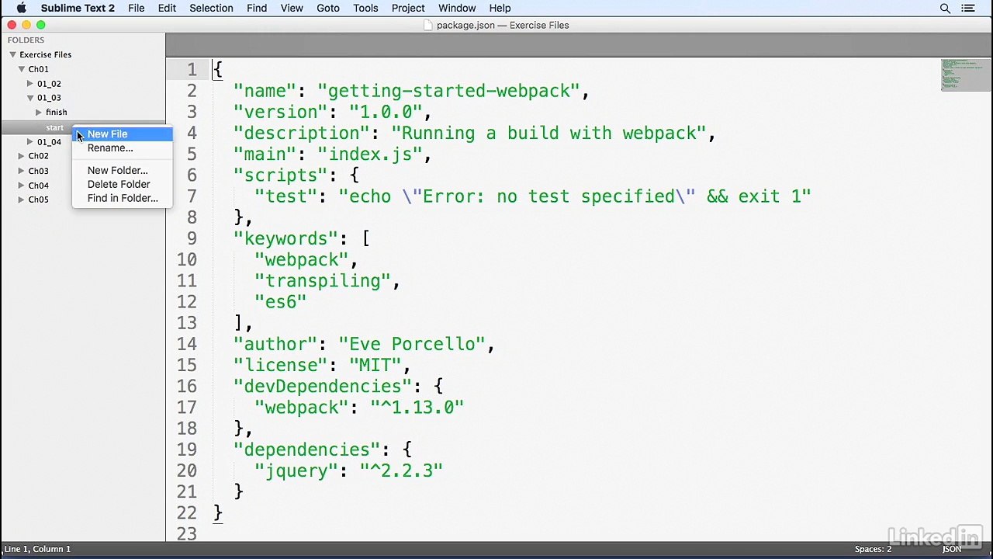Place cursor on "es6" entry
This screenshot has width=993, height=559.
pyautogui.click(x=281, y=302)
